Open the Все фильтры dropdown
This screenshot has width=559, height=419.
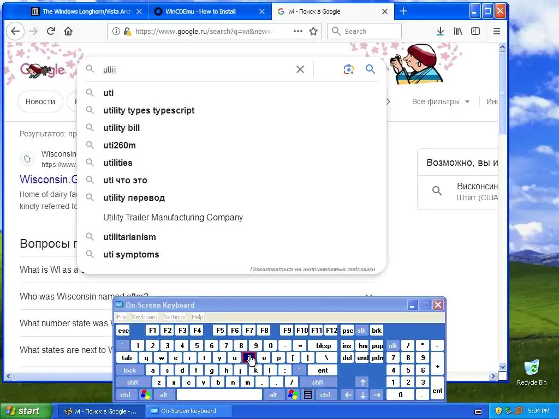point(441,101)
